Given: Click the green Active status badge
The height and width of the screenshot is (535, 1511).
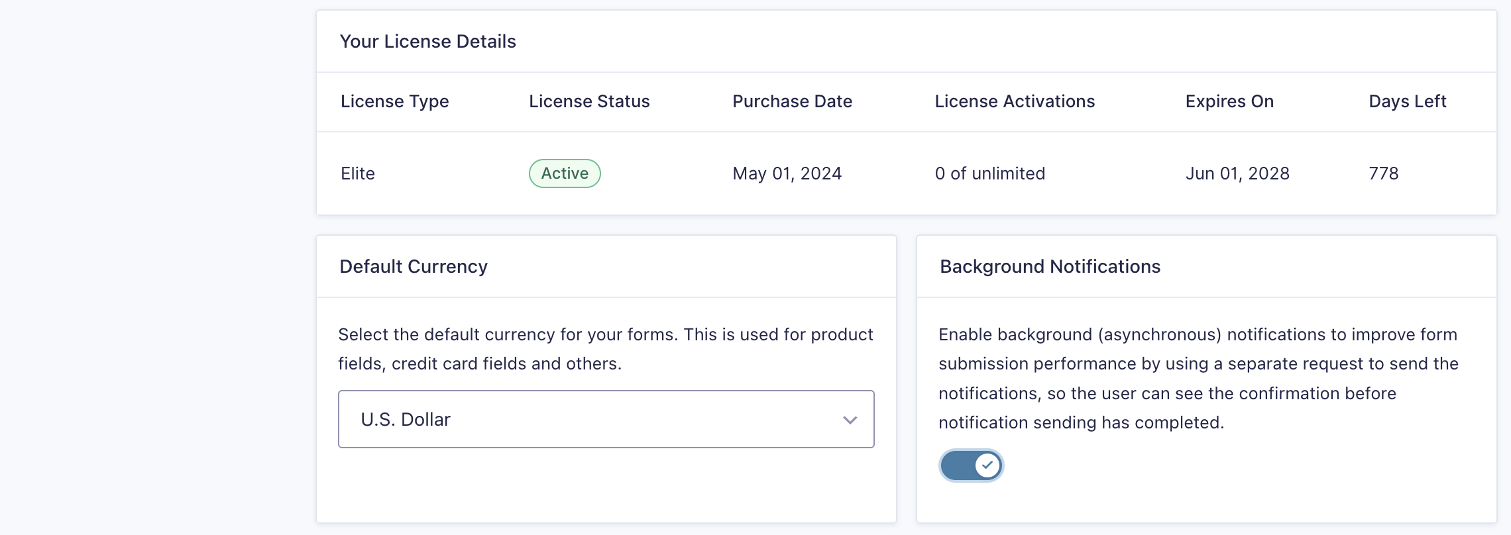Looking at the screenshot, I should pyautogui.click(x=565, y=173).
